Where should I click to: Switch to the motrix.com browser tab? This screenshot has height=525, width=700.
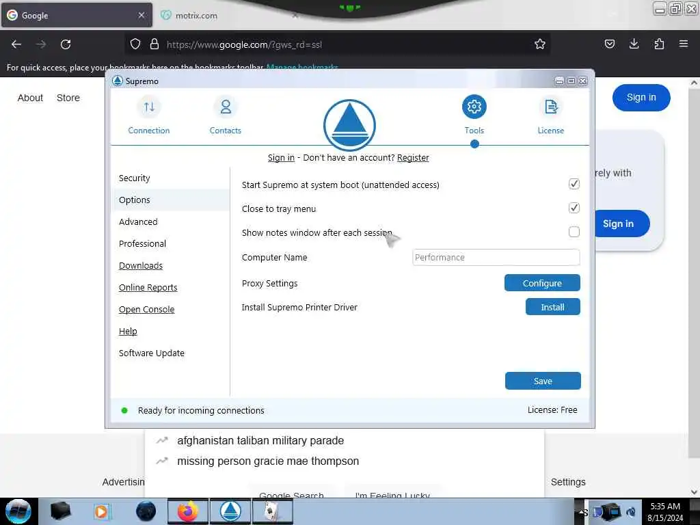tap(228, 15)
